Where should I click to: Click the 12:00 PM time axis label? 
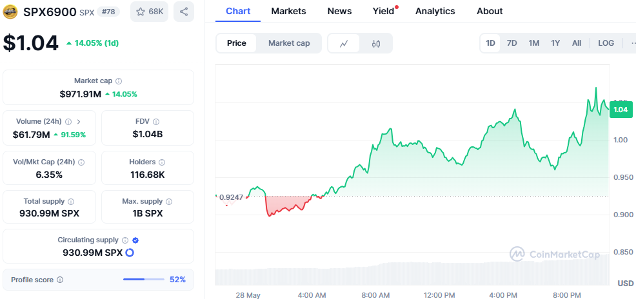pos(439,295)
